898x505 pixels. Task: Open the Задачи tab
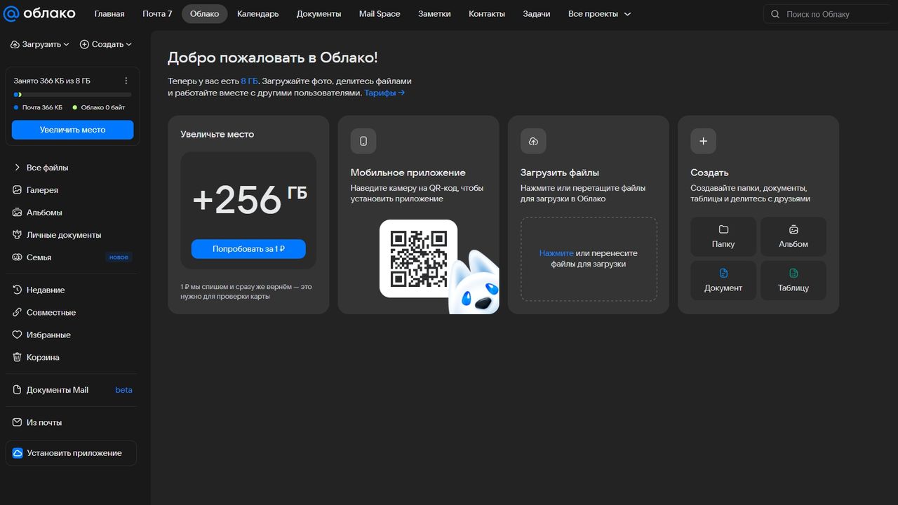pyautogui.click(x=537, y=14)
